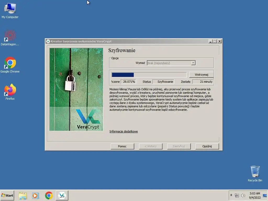The height and width of the screenshot is (201, 268).
Task: Show hidden tray icons arrow
Action: [x=231, y=195]
